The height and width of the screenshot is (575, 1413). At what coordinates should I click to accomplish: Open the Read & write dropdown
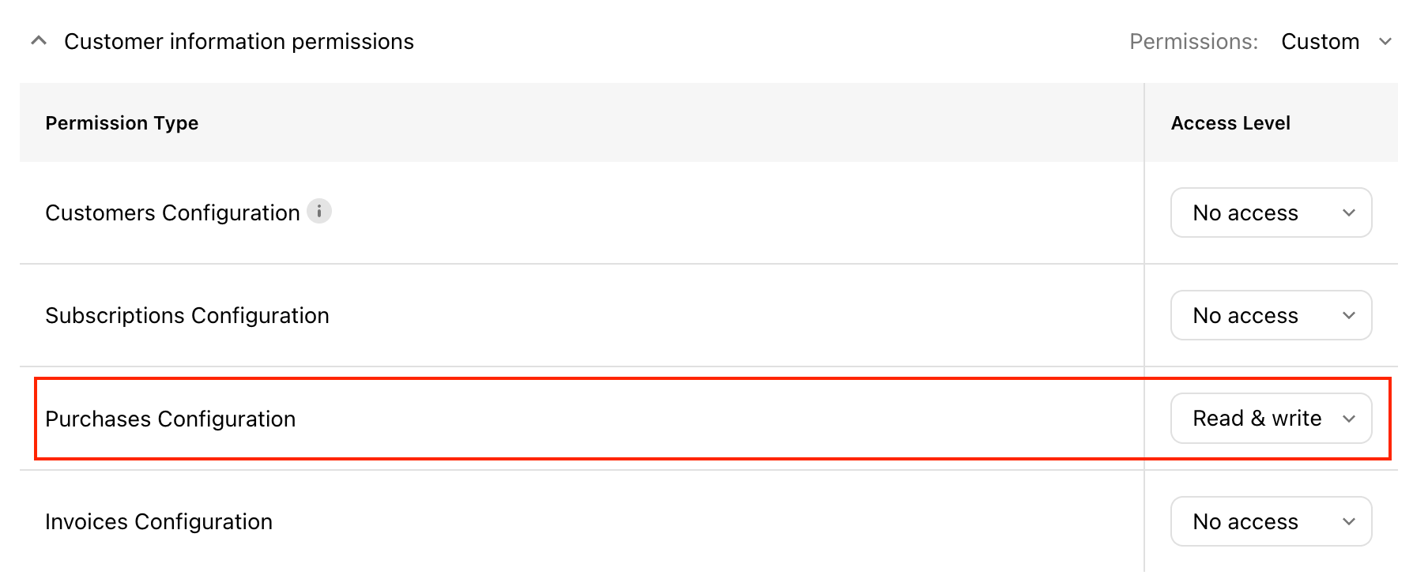tap(1271, 418)
